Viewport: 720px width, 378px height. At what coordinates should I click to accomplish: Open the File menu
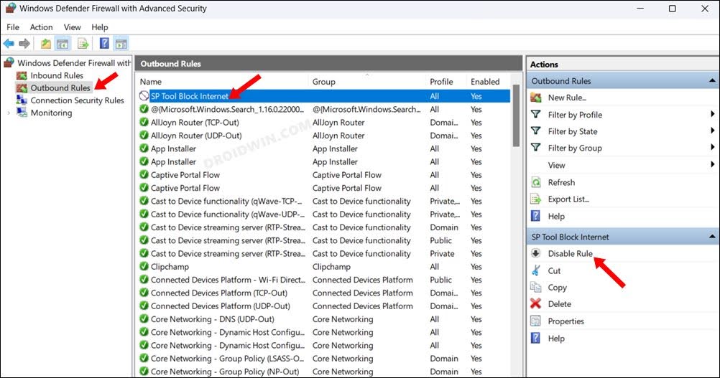13,27
